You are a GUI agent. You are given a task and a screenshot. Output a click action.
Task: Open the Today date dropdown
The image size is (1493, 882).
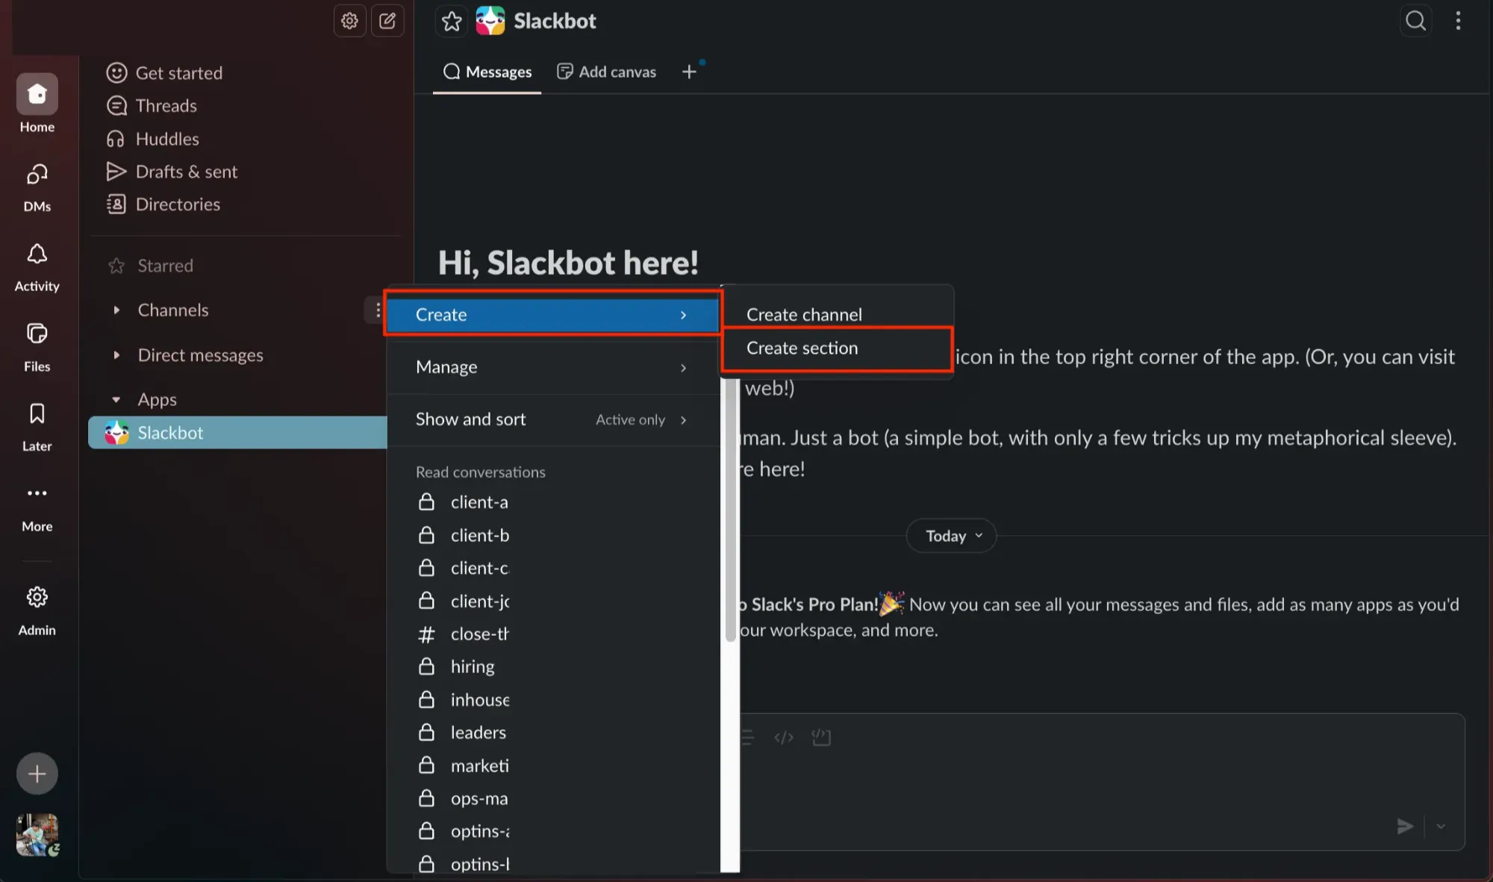951,536
